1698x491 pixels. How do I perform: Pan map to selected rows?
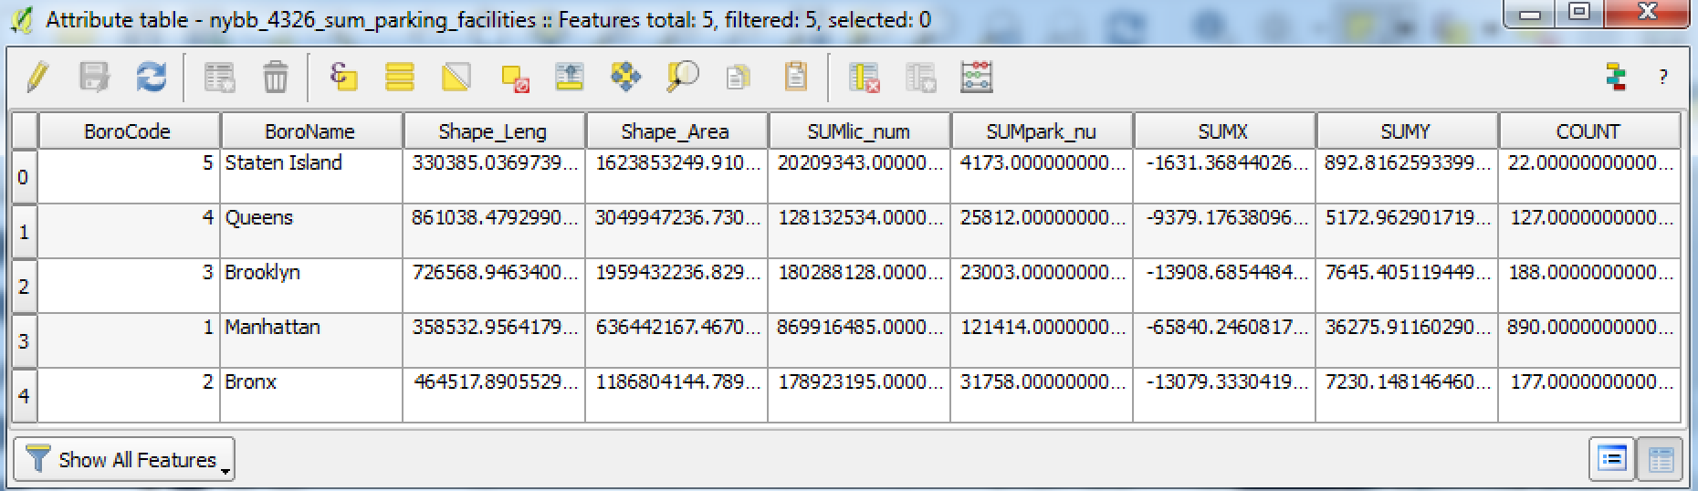(x=625, y=78)
